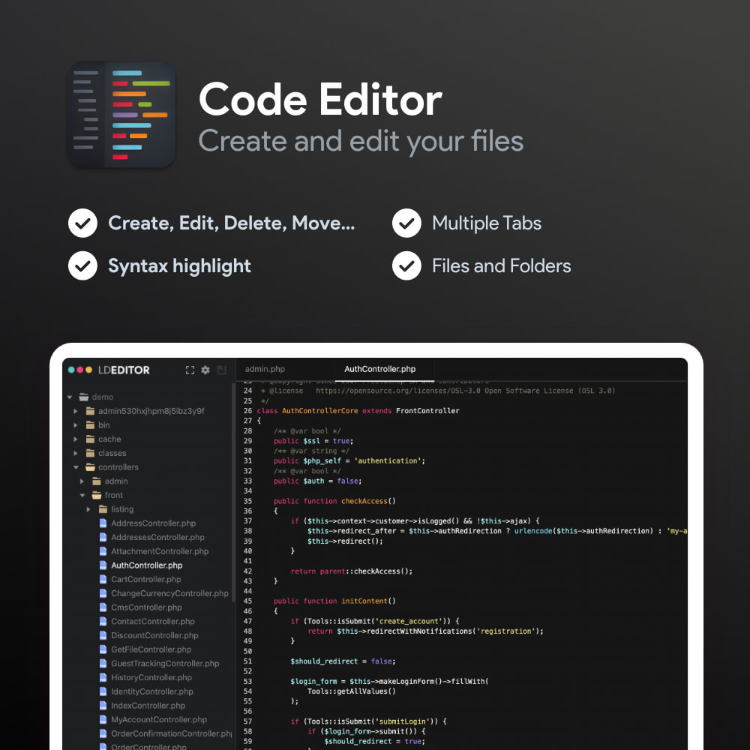Screen dimensions: 750x750
Task: Click the save file floppy icon
Action: 222,370
